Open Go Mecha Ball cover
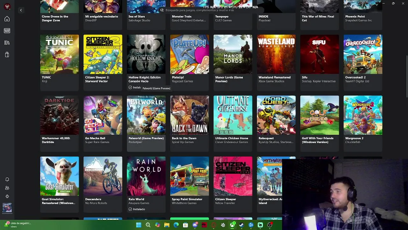Viewport: 408px width, 230px height. pos(103,115)
